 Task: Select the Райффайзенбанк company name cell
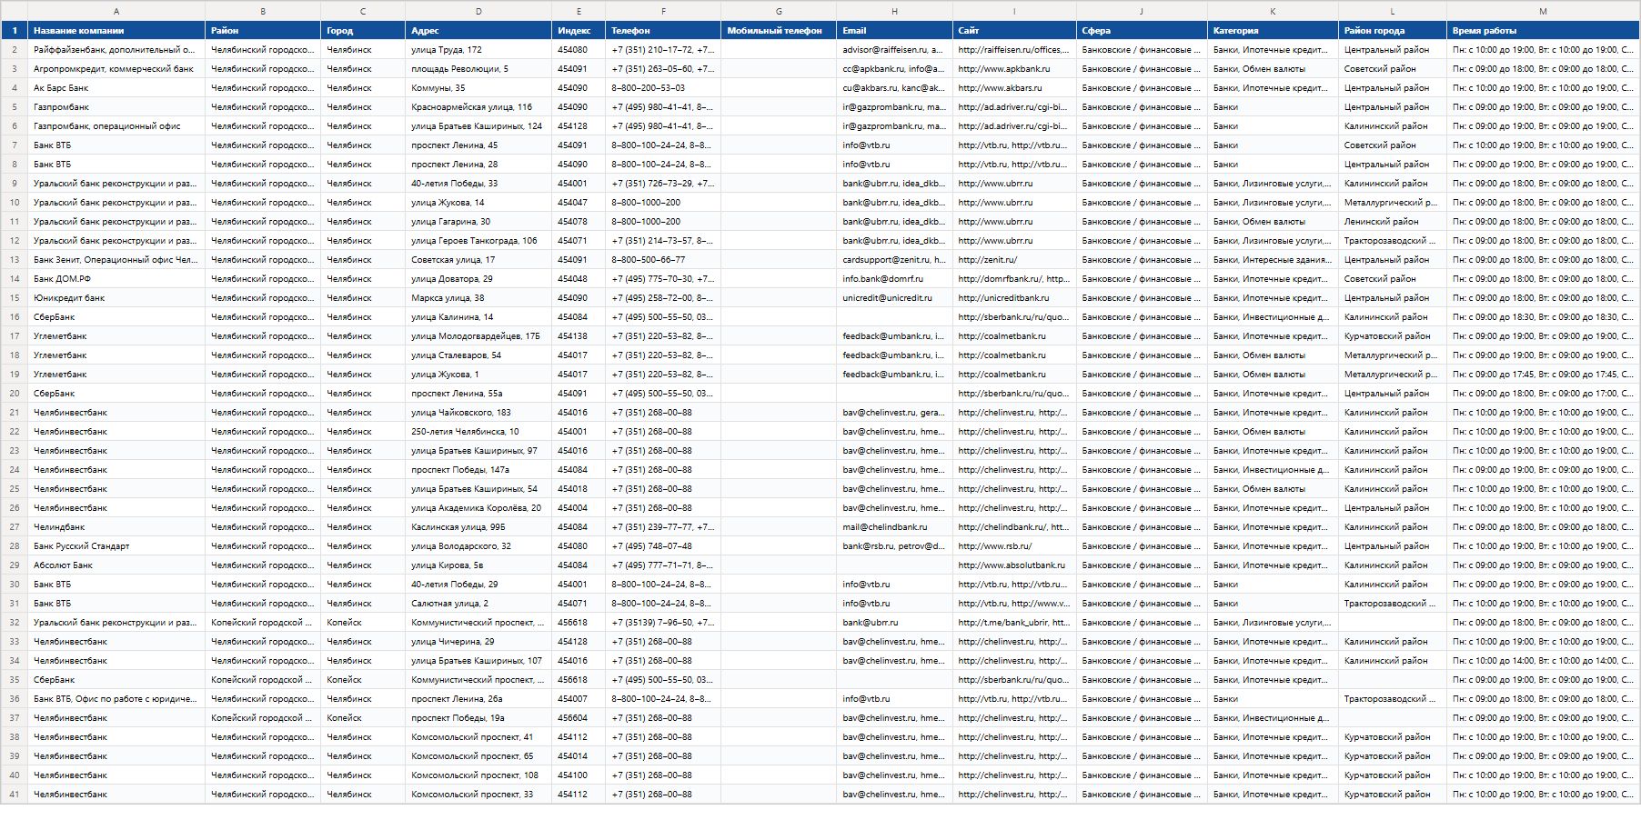point(116,50)
